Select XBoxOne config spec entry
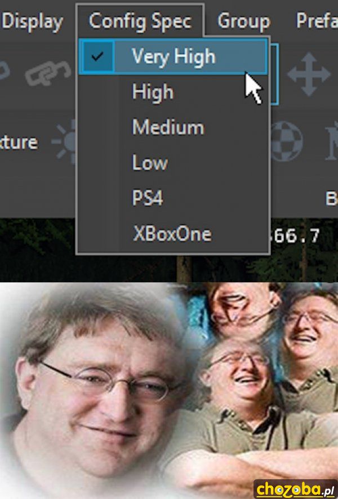The image size is (338, 499). [x=173, y=234]
